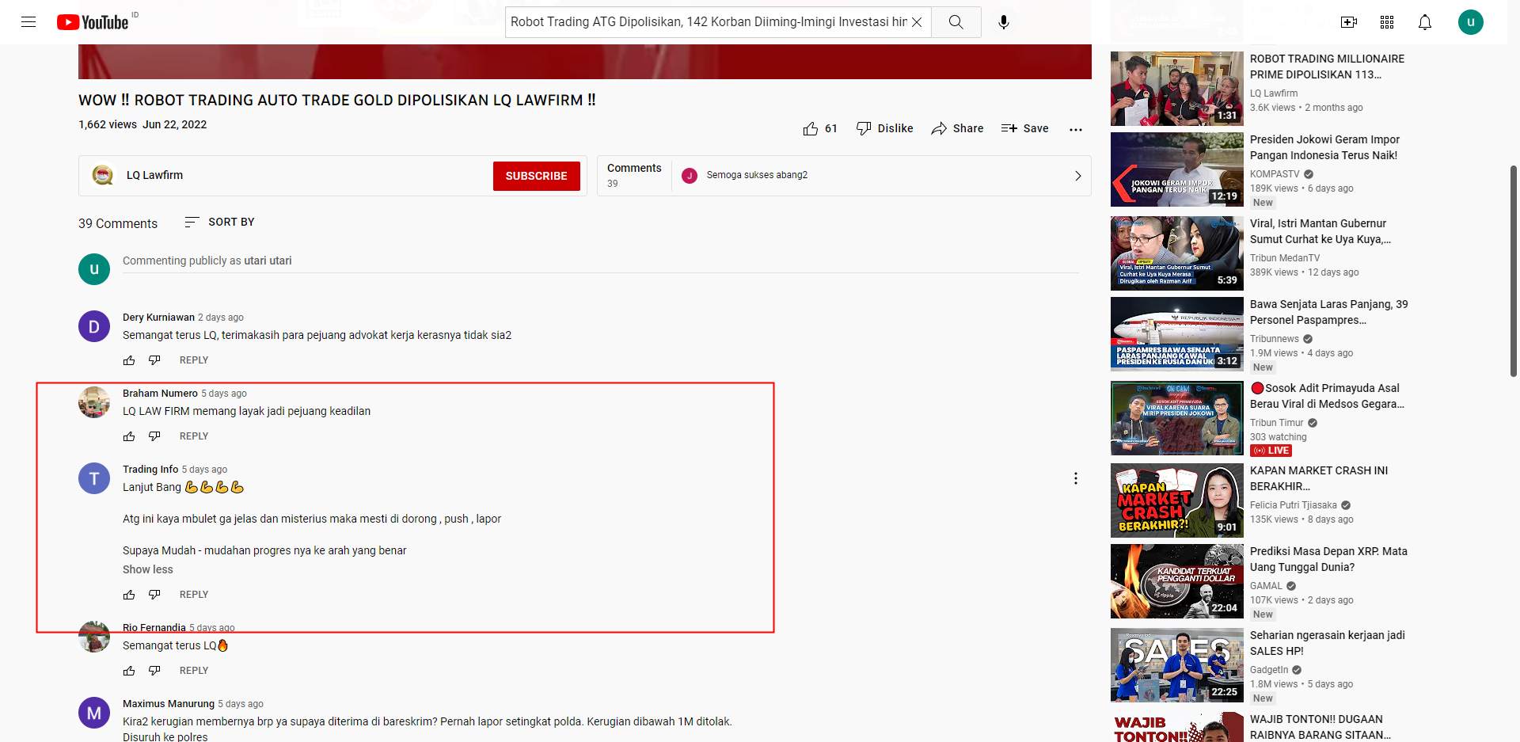Start voice search with microphone
The height and width of the screenshot is (742, 1520).
pos(1004,22)
